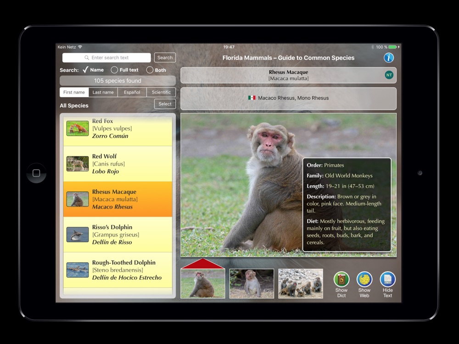Tap the Risso's Dolphin thumbnail image
This screenshot has height=344, width=459.
(x=78, y=234)
